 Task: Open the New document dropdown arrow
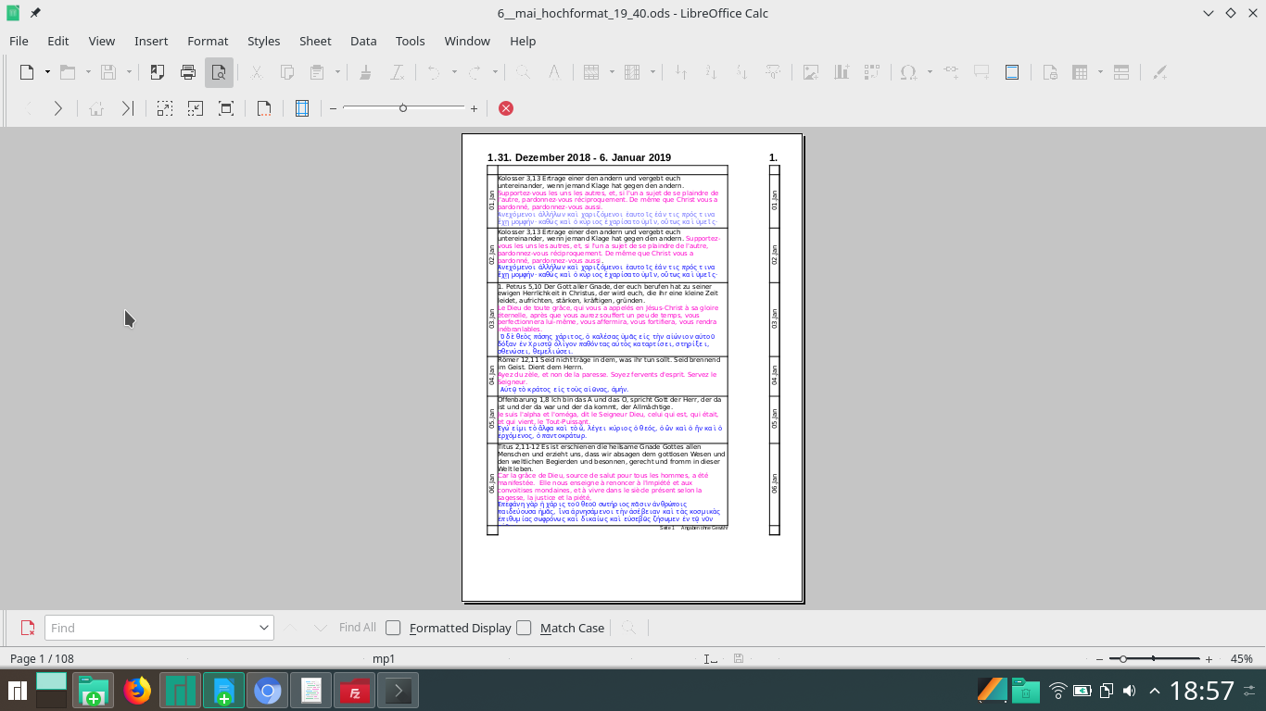coord(47,72)
